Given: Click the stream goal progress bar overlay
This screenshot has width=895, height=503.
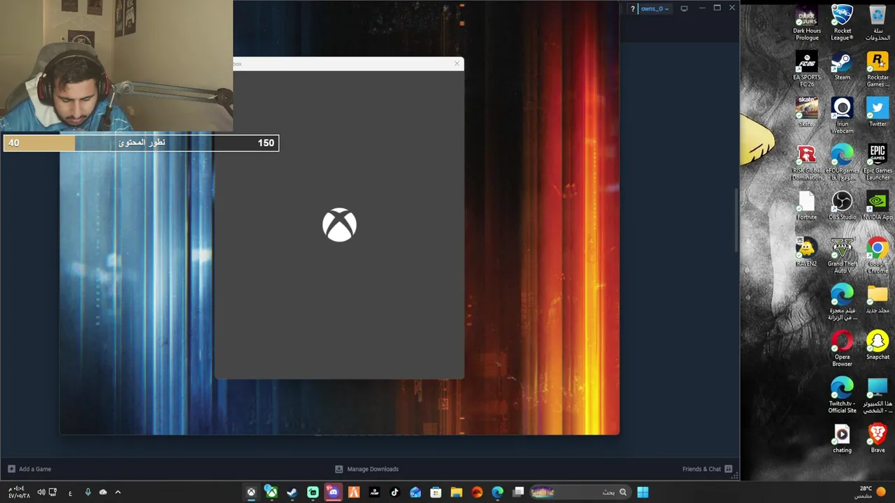Looking at the screenshot, I should [141, 143].
